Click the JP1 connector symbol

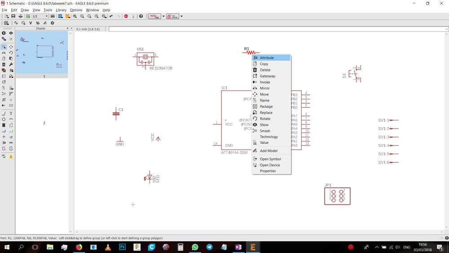point(337,196)
